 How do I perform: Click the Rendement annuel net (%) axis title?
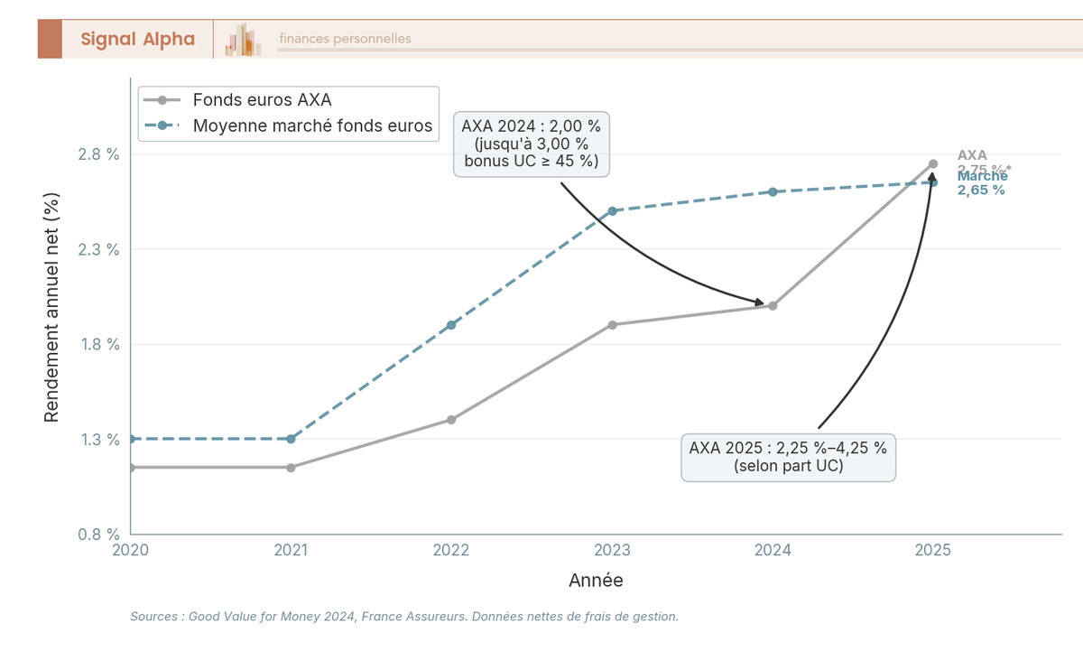pyautogui.click(x=51, y=307)
